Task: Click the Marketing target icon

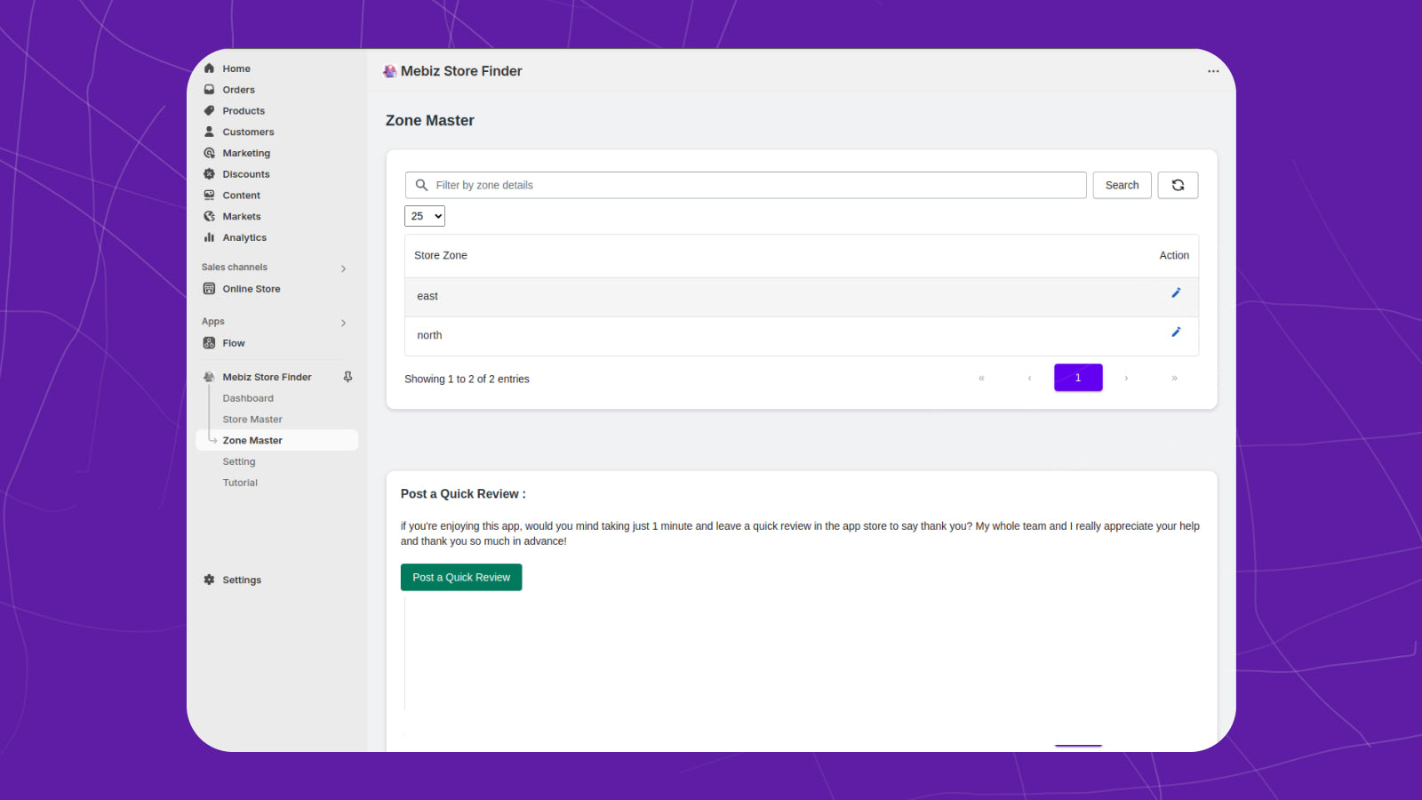Action: coord(209,153)
